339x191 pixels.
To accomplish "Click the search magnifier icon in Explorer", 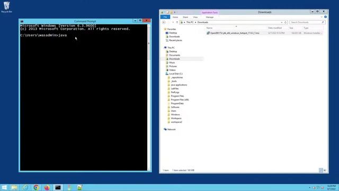I will [x=323, y=22].
